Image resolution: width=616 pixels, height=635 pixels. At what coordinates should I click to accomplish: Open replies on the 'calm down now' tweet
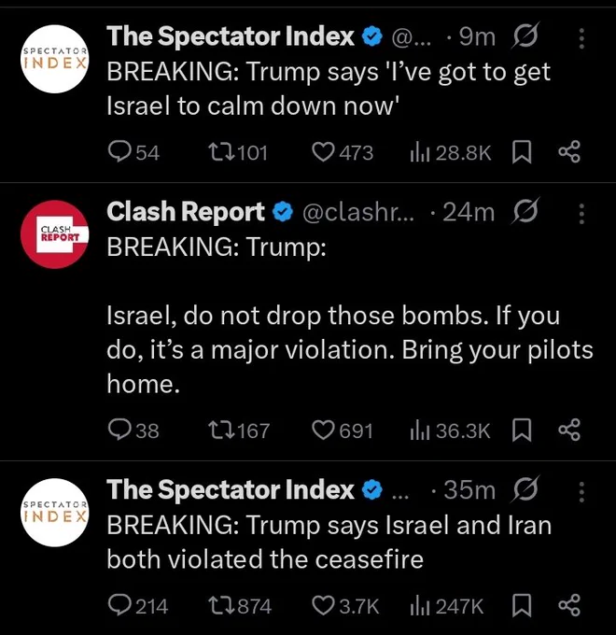coord(134,152)
